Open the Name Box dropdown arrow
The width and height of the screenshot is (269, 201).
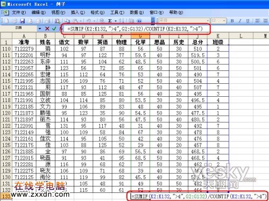[x=40, y=28]
